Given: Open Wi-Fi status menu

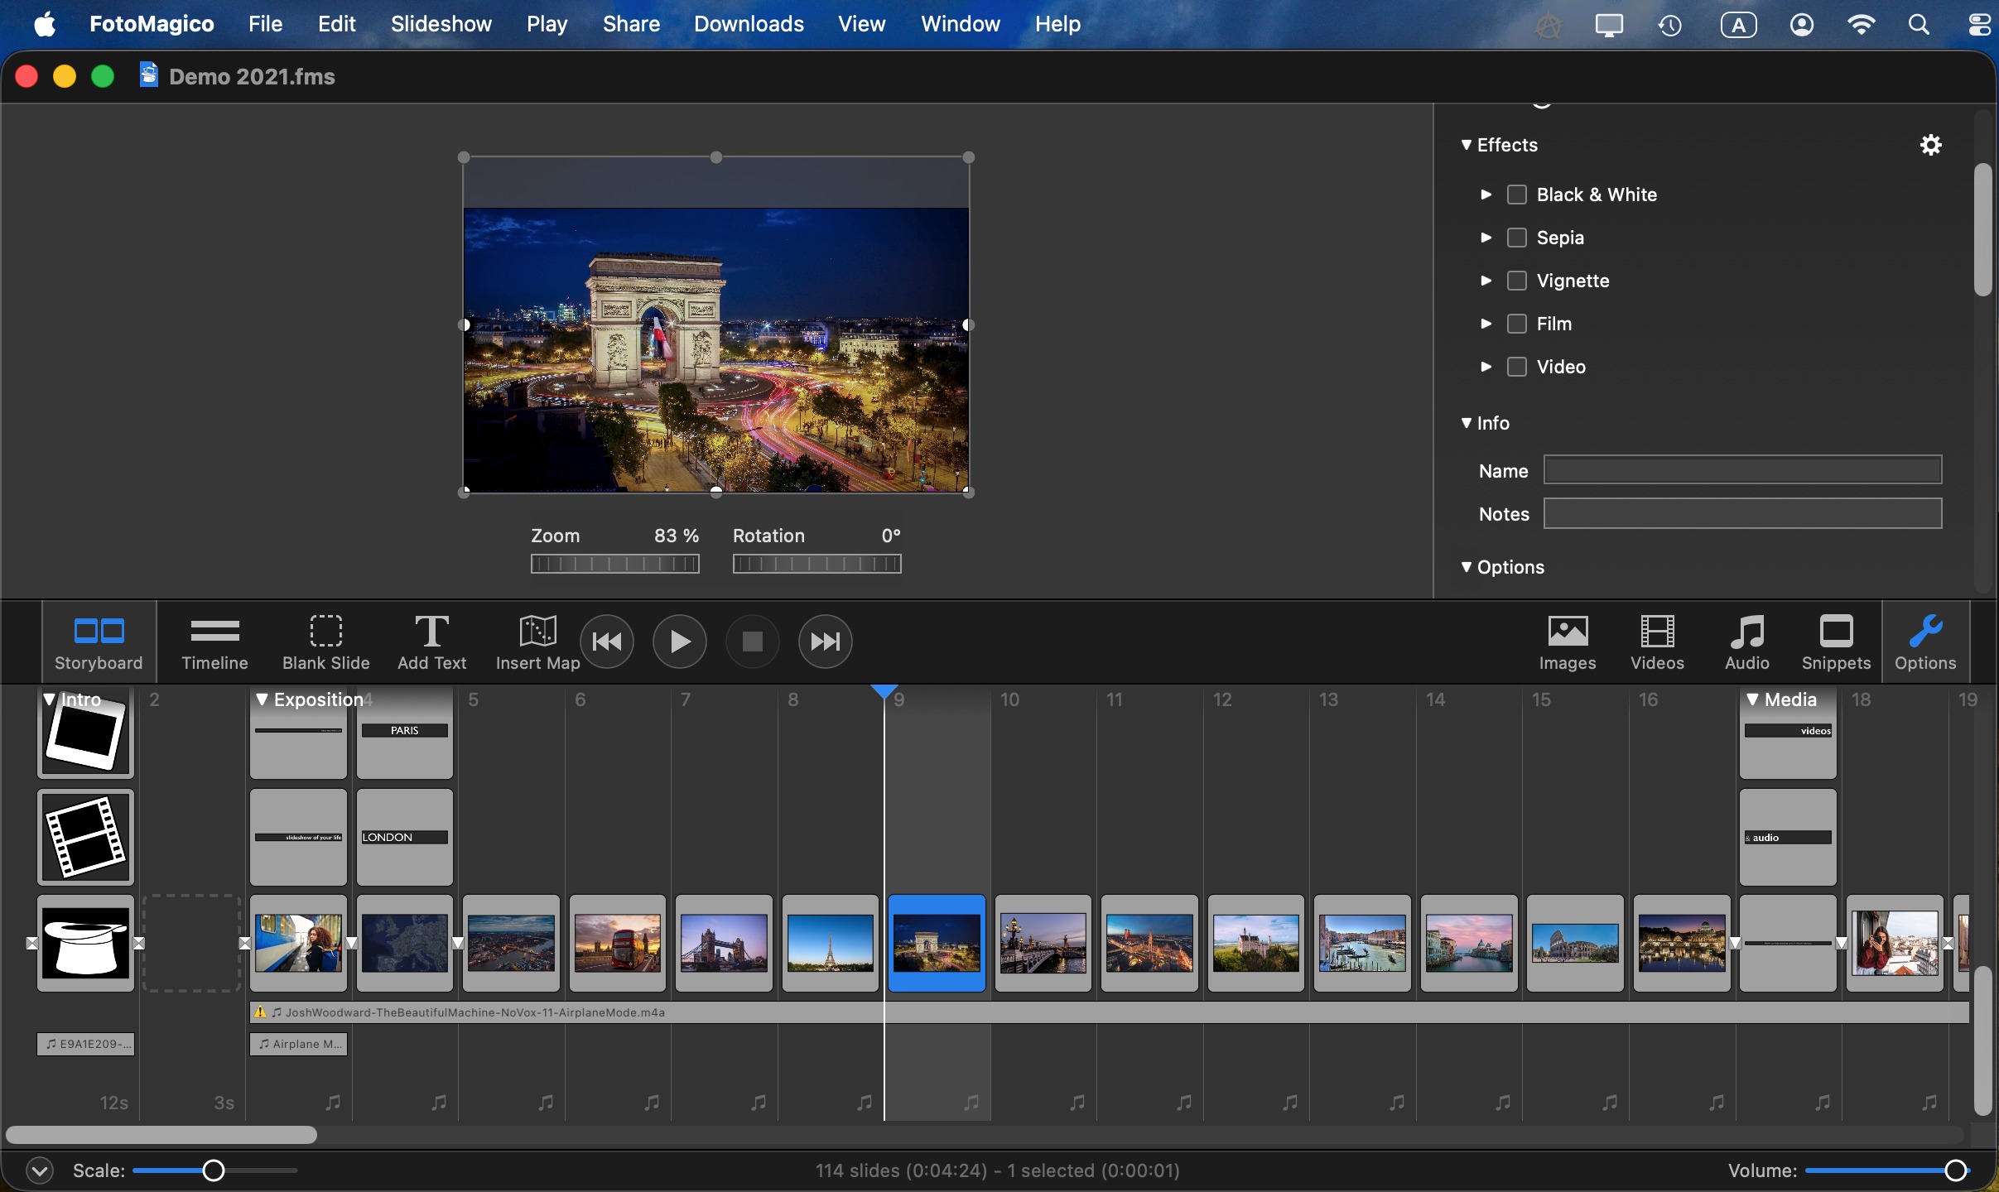Looking at the screenshot, I should 1861,25.
